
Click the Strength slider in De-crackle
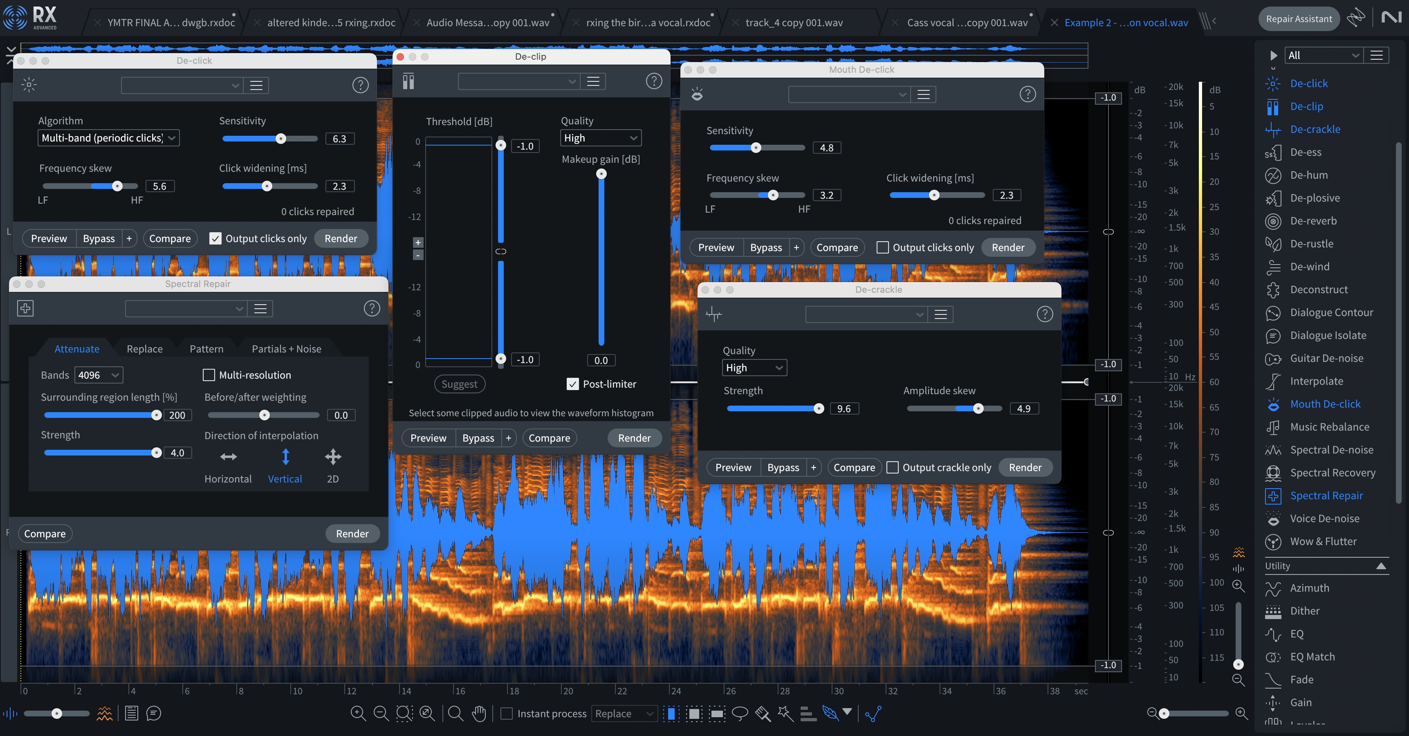point(775,408)
